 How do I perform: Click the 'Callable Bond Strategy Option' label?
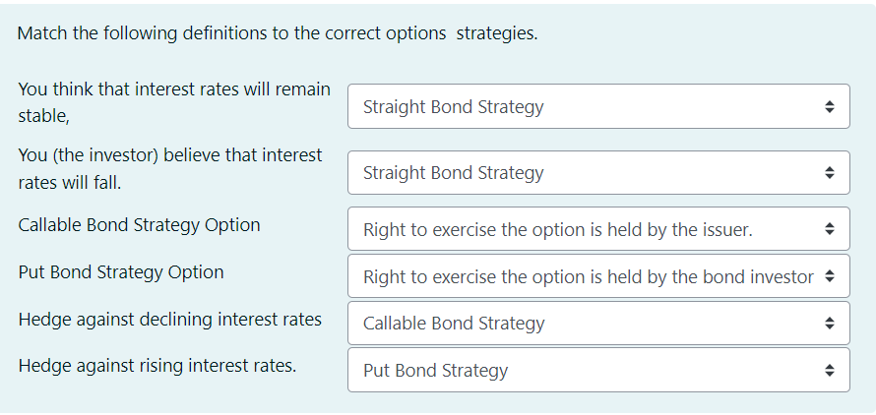(x=139, y=225)
